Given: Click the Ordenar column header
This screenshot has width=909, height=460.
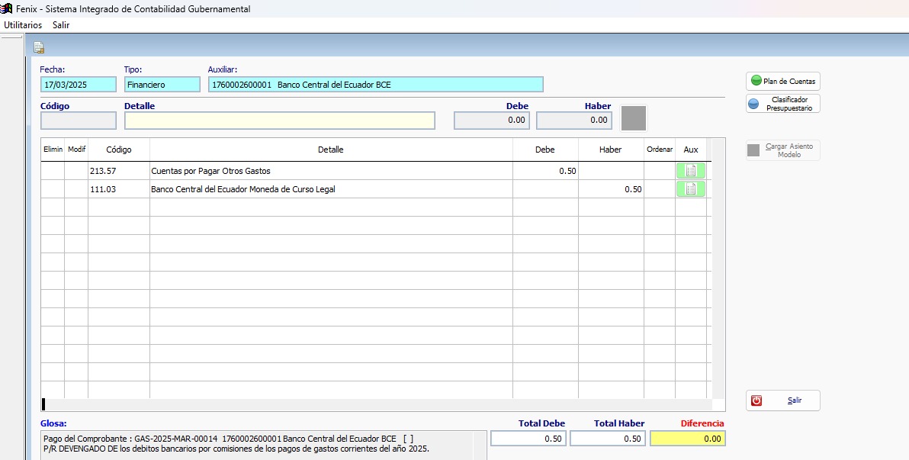Looking at the screenshot, I should click(659, 150).
